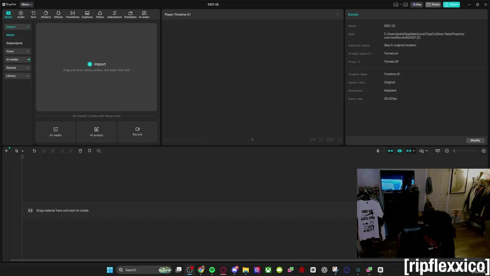Screen dimensions: 490x276
Task: Click the Arrange layers help icon
Action: (x=369, y=54)
